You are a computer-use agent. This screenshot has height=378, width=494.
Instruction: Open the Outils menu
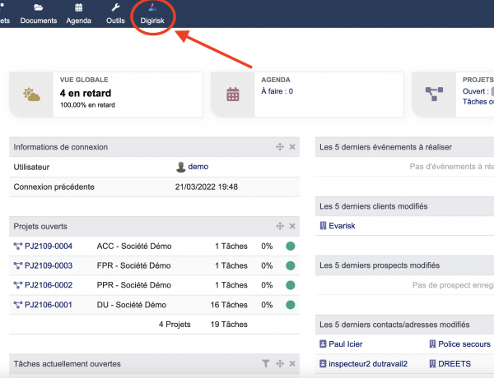coord(115,15)
